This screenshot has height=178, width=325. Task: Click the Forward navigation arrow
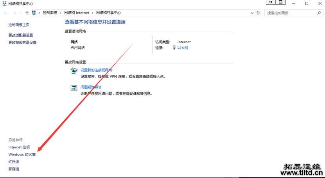(14, 13)
